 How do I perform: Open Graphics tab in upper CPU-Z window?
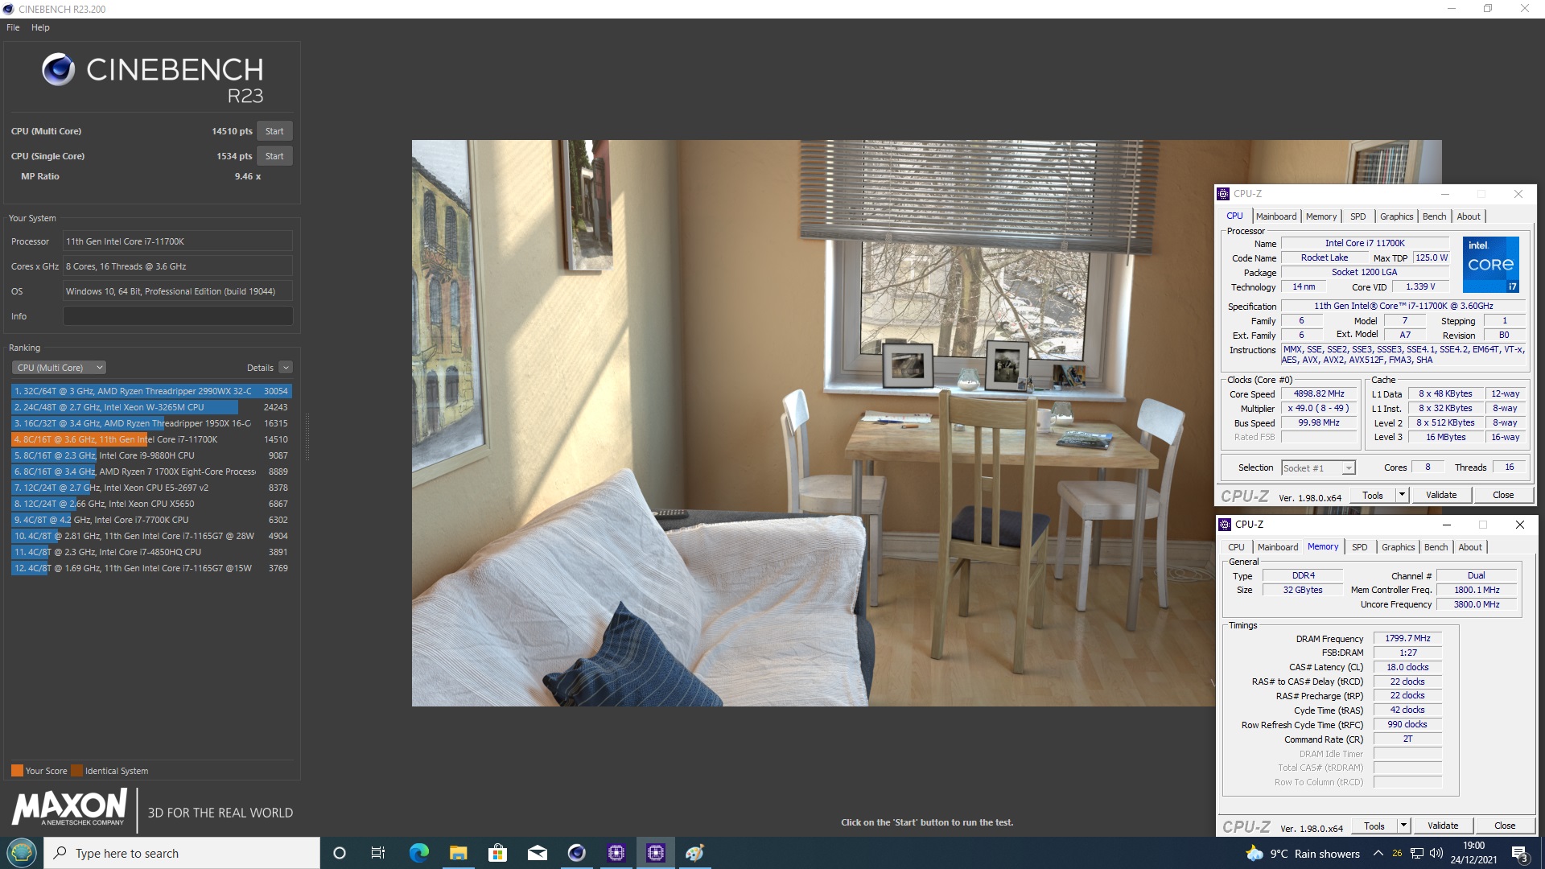1396,216
